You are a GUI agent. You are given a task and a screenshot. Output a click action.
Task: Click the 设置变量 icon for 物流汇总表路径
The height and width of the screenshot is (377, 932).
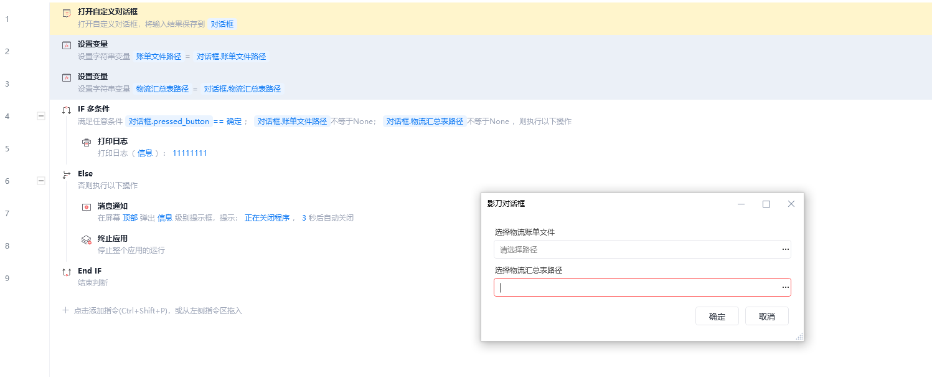(x=67, y=77)
